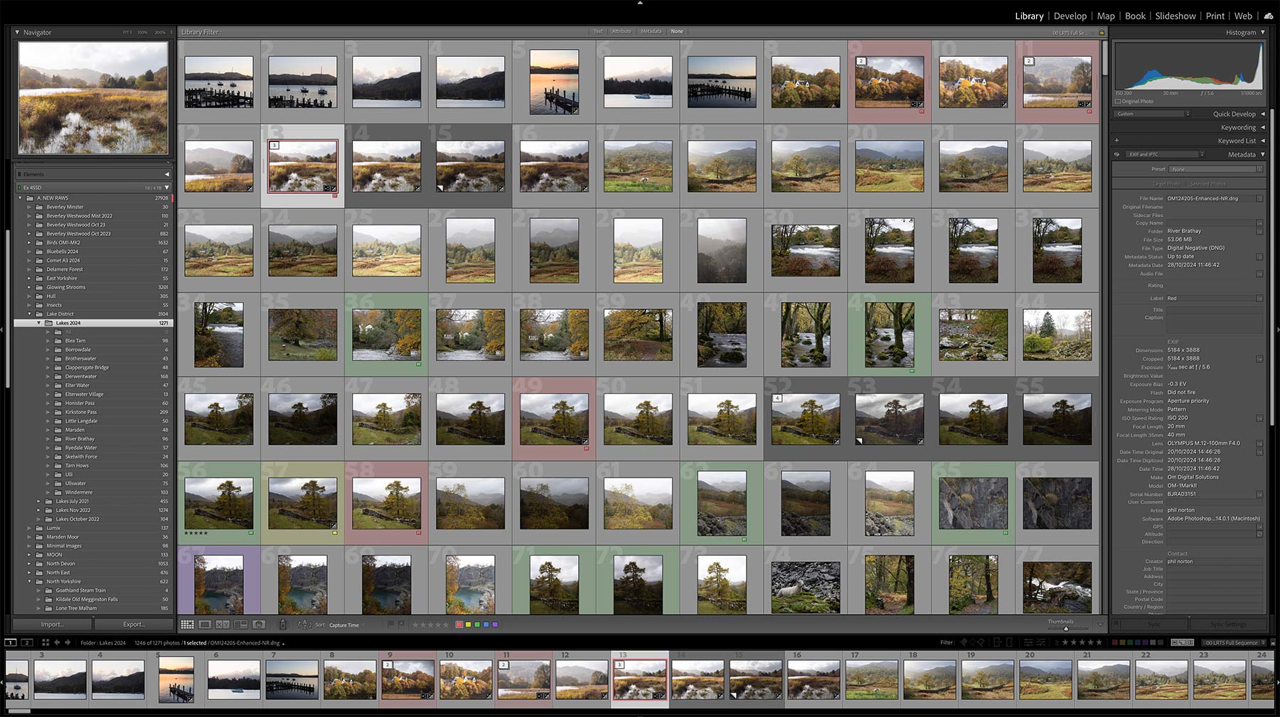The width and height of the screenshot is (1280, 717).
Task: Click the sort direction A-Z icon
Action: point(304,625)
